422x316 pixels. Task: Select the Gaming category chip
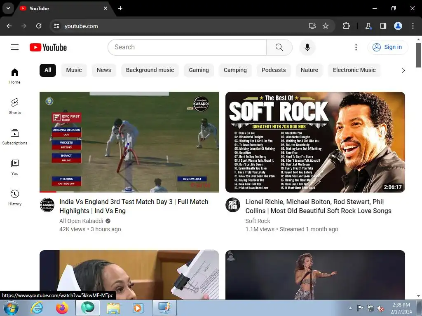click(x=199, y=70)
